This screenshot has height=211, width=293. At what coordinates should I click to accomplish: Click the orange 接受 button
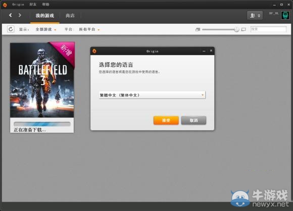(x=166, y=120)
